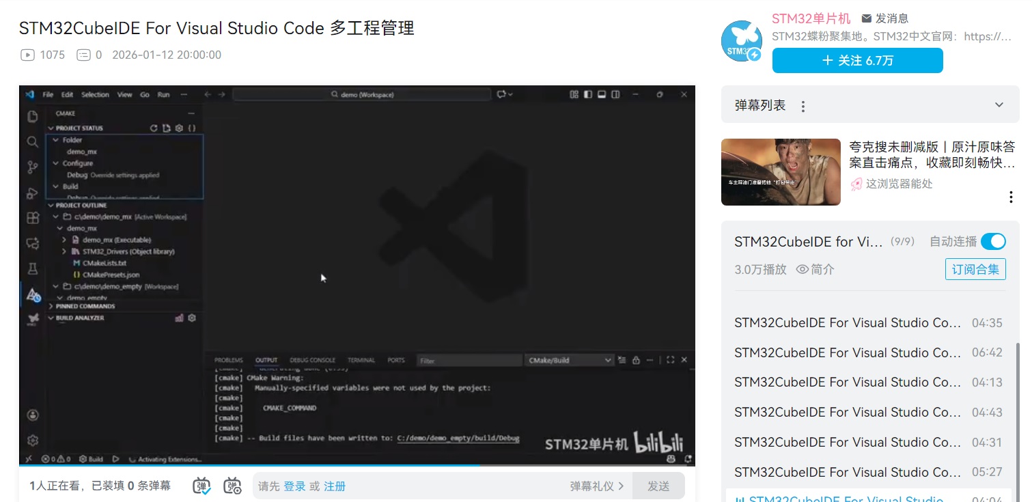1032x502 pixels.
Task: Open the danmaku settings icon
Action: [x=233, y=486]
